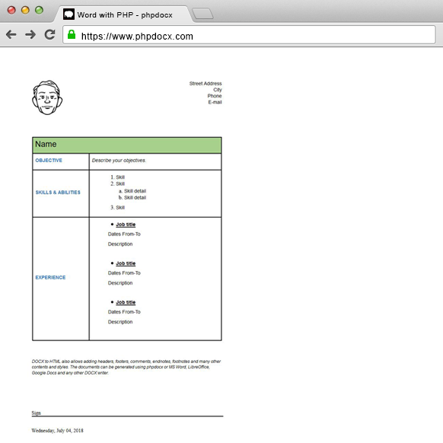This screenshot has width=443, height=443.
Task: Click the face portrait image
Action: pos(47,97)
